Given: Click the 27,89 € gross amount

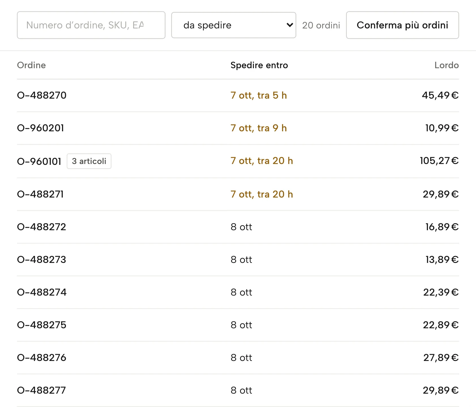Looking at the screenshot, I should (x=441, y=358).
